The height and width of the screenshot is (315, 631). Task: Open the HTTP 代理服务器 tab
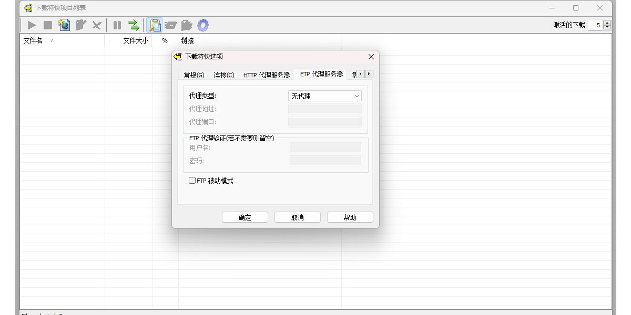[267, 75]
